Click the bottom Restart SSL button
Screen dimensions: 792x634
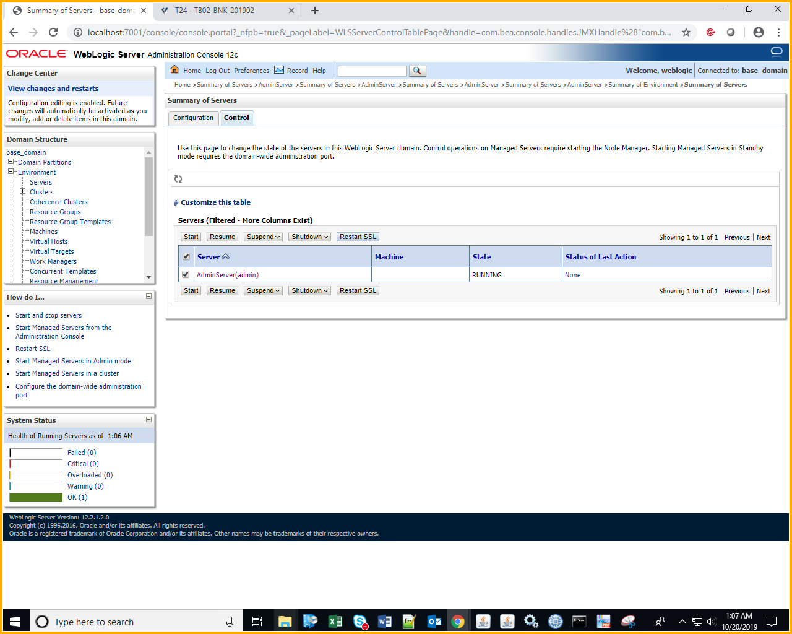click(358, 290)
